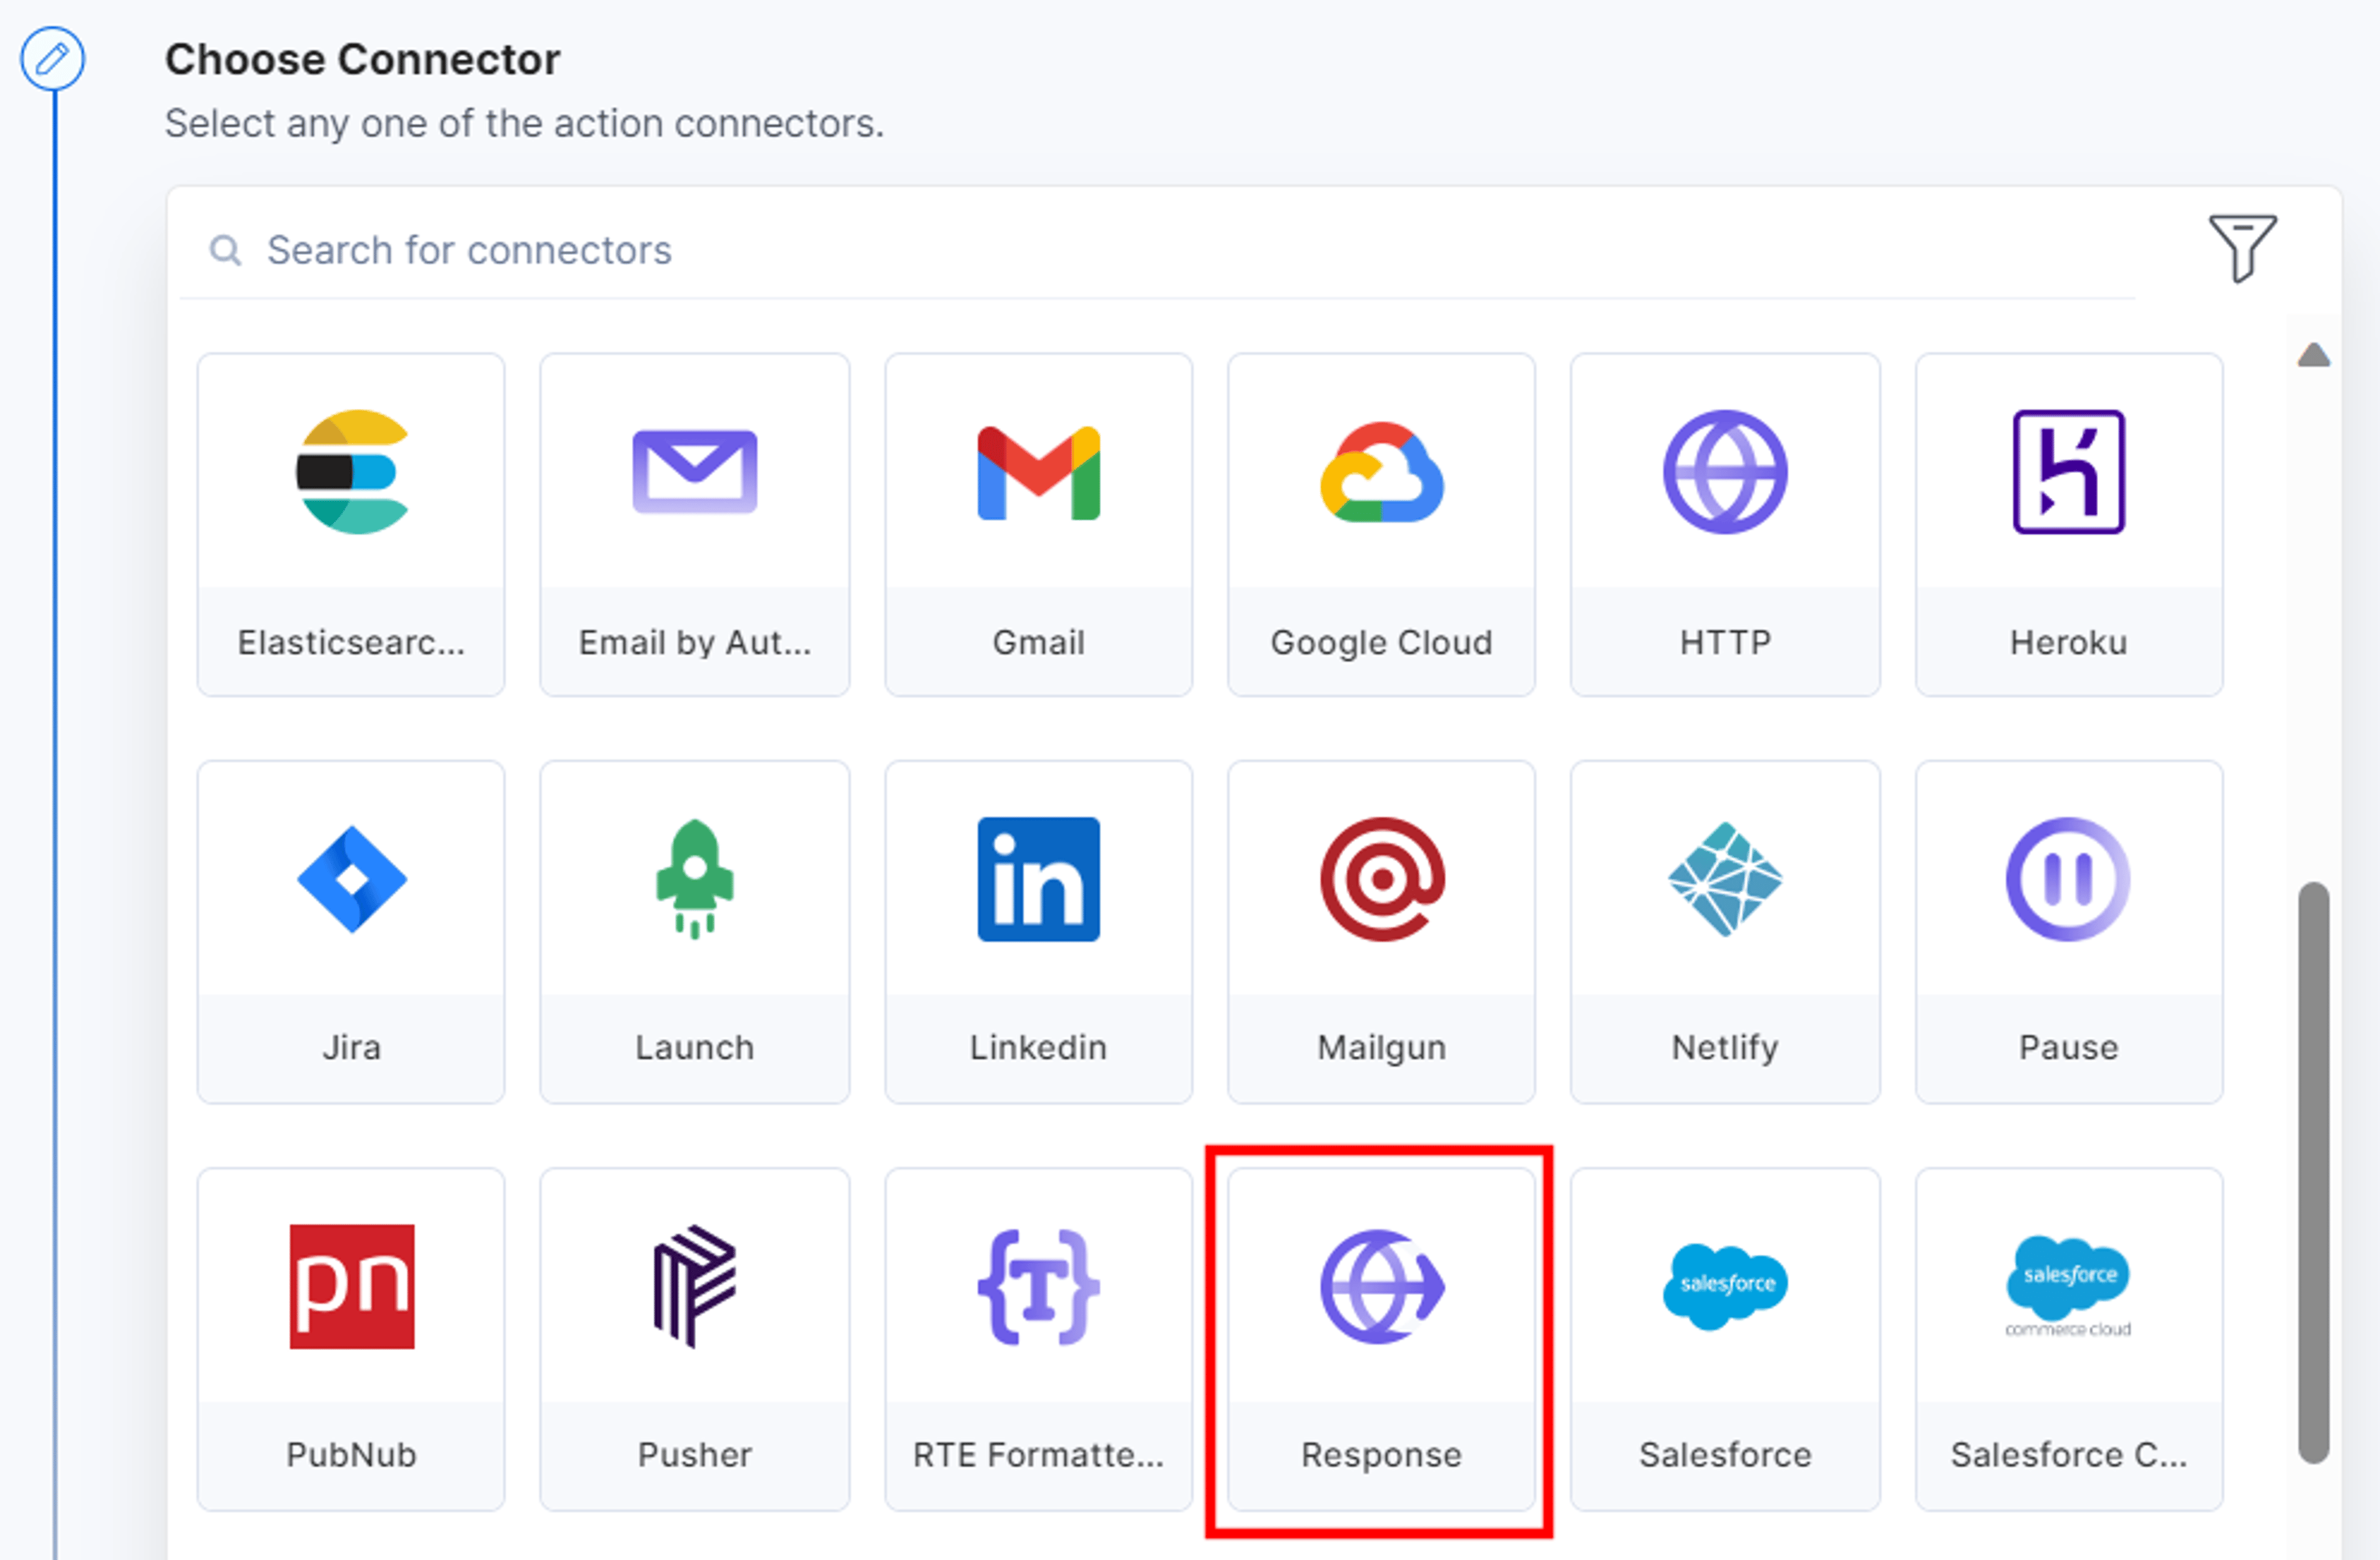Click the Response label text
2380x1560 pixels.
pyautogui.click(x=1381, y=1454)
